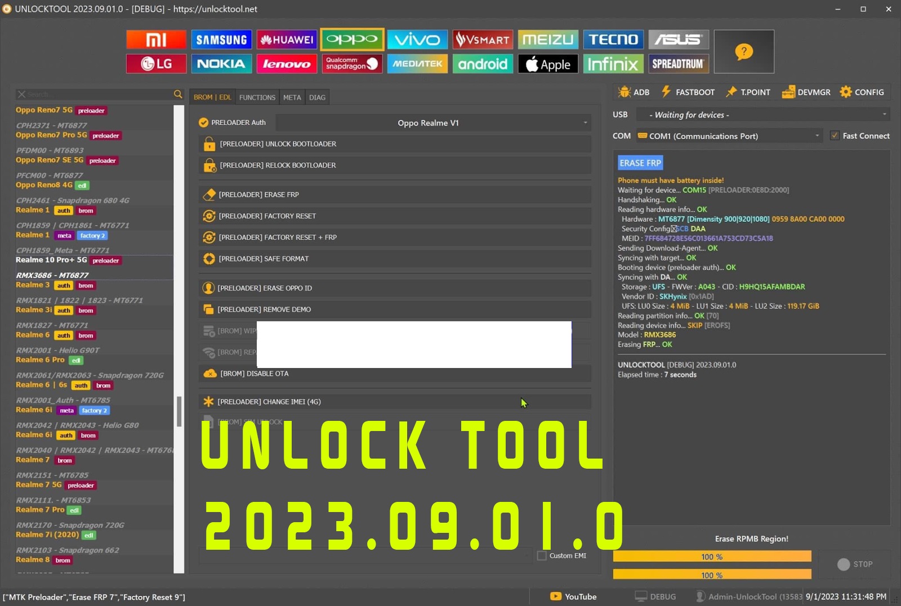The height and width of the screenshot is (606, 901).
Task: Select the Nokia brand icon
Action: (x=221, y=64)
